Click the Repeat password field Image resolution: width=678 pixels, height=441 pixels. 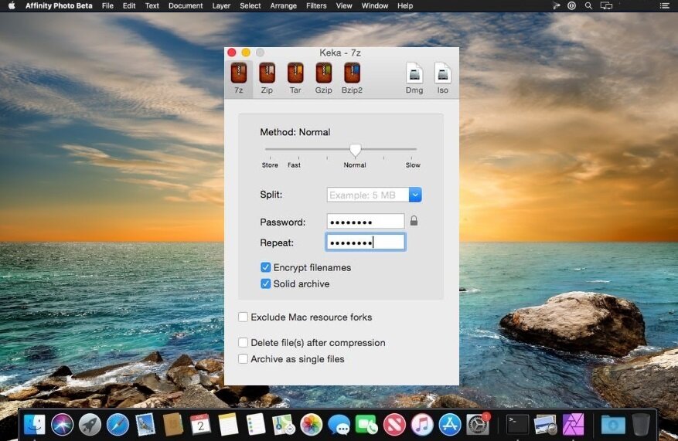(x=366, y=243)
